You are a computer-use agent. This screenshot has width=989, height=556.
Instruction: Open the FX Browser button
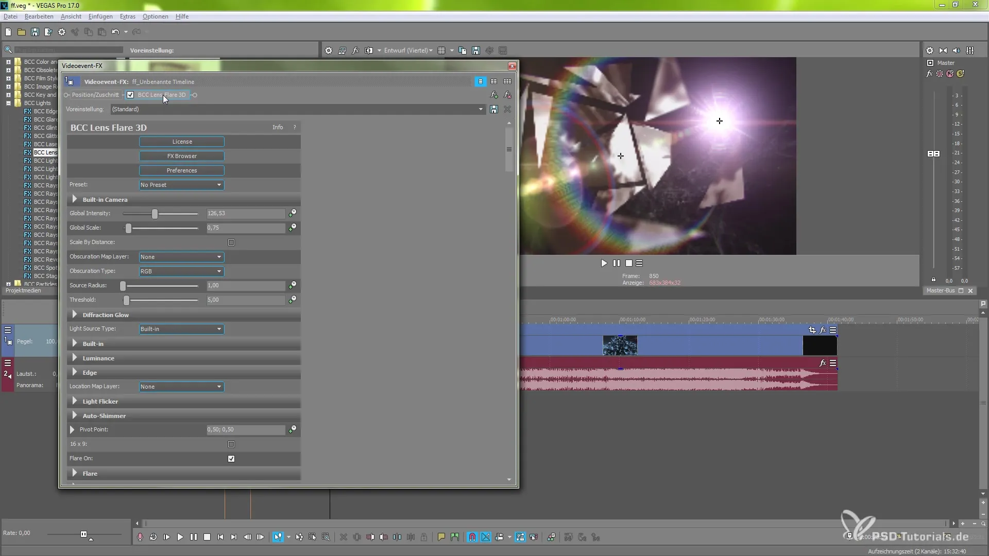click(182, 156)
